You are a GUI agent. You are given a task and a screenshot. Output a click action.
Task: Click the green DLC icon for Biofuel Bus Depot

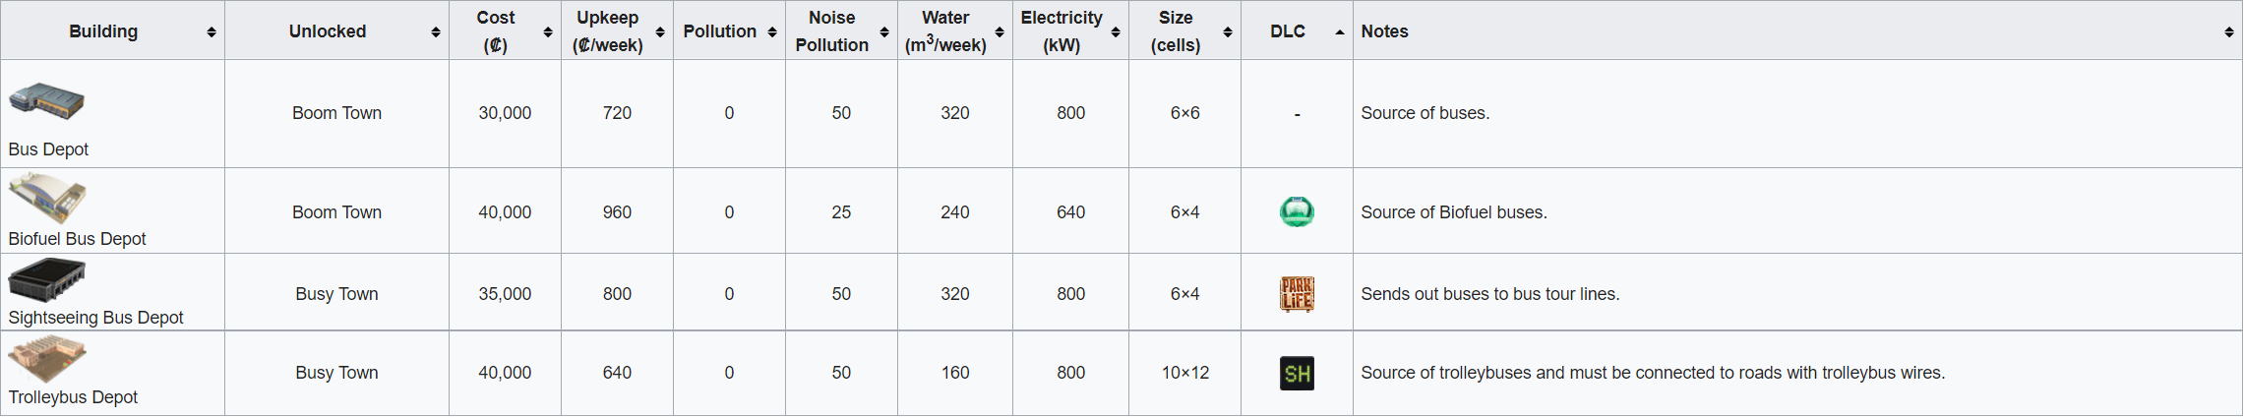(x=1297, y=211)
